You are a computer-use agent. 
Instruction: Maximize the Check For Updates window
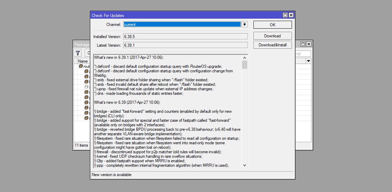pyautogui.click(x=285, y=15)
